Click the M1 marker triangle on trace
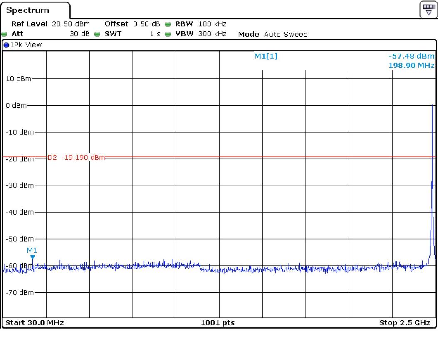Viewport: 438px width, 341px height. click(x=33, y=257)
